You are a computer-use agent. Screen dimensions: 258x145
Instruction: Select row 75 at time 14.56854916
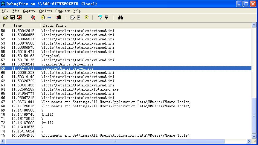pyautogui.click(x=126, y=135)
